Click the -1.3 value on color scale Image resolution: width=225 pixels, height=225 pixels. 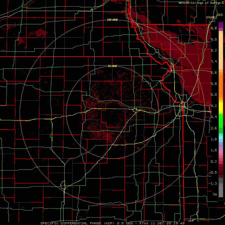(x=213, y=183)
